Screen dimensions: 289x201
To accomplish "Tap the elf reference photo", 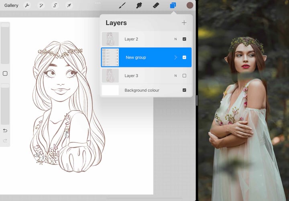I will [x=244, y=100].
